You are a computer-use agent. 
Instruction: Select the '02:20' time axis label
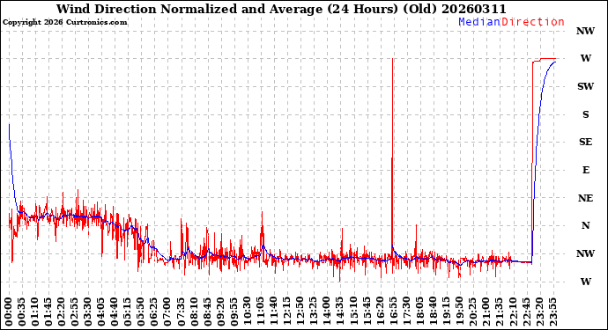pos(62,312)
